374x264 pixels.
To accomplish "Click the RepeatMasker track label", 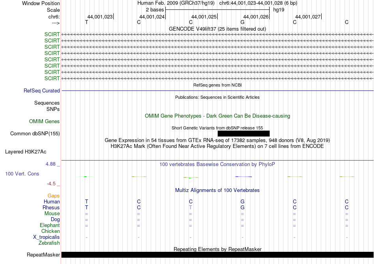I will pyautogui.click(x=43, y=255).
